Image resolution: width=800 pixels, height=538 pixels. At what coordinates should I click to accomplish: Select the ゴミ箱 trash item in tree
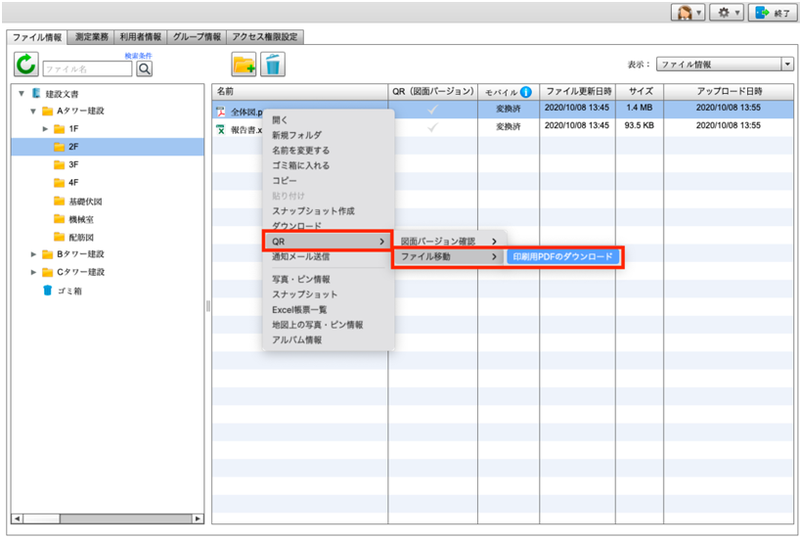pyautogui.click(x=67, y=291)
